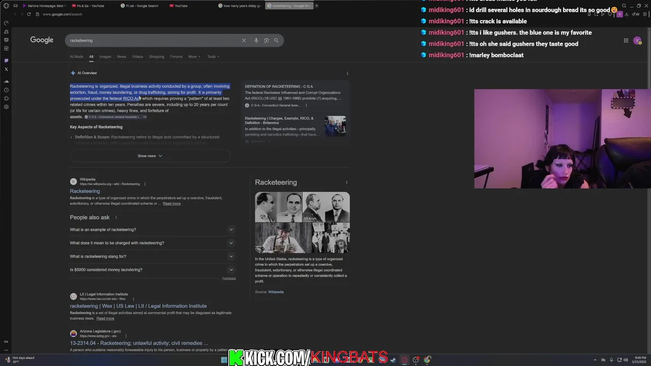Click Read more under Wikipedia snippet
This screenshot has height=366, width=651.
pyautogui.click(x=172, y=204)
